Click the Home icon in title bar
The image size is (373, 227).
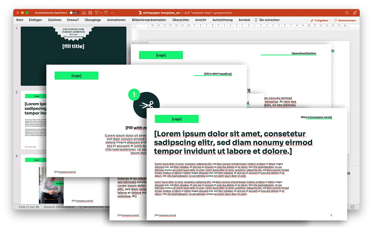(x=84, y=13)
